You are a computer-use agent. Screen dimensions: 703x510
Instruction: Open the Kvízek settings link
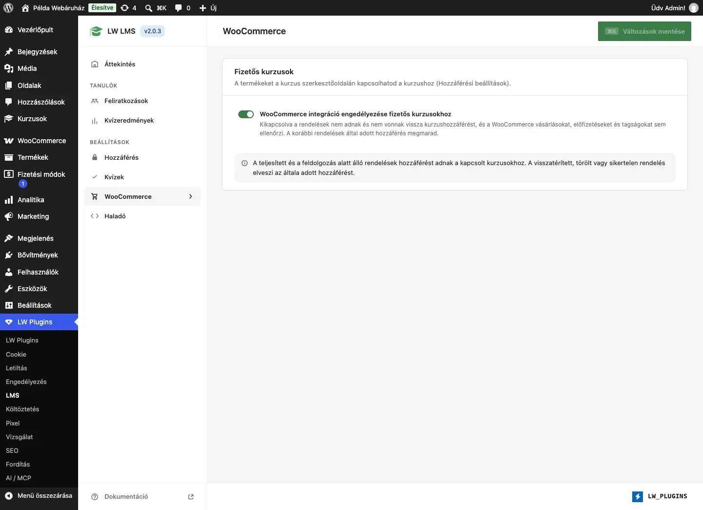pyautogui.click(x=143, y=177)
